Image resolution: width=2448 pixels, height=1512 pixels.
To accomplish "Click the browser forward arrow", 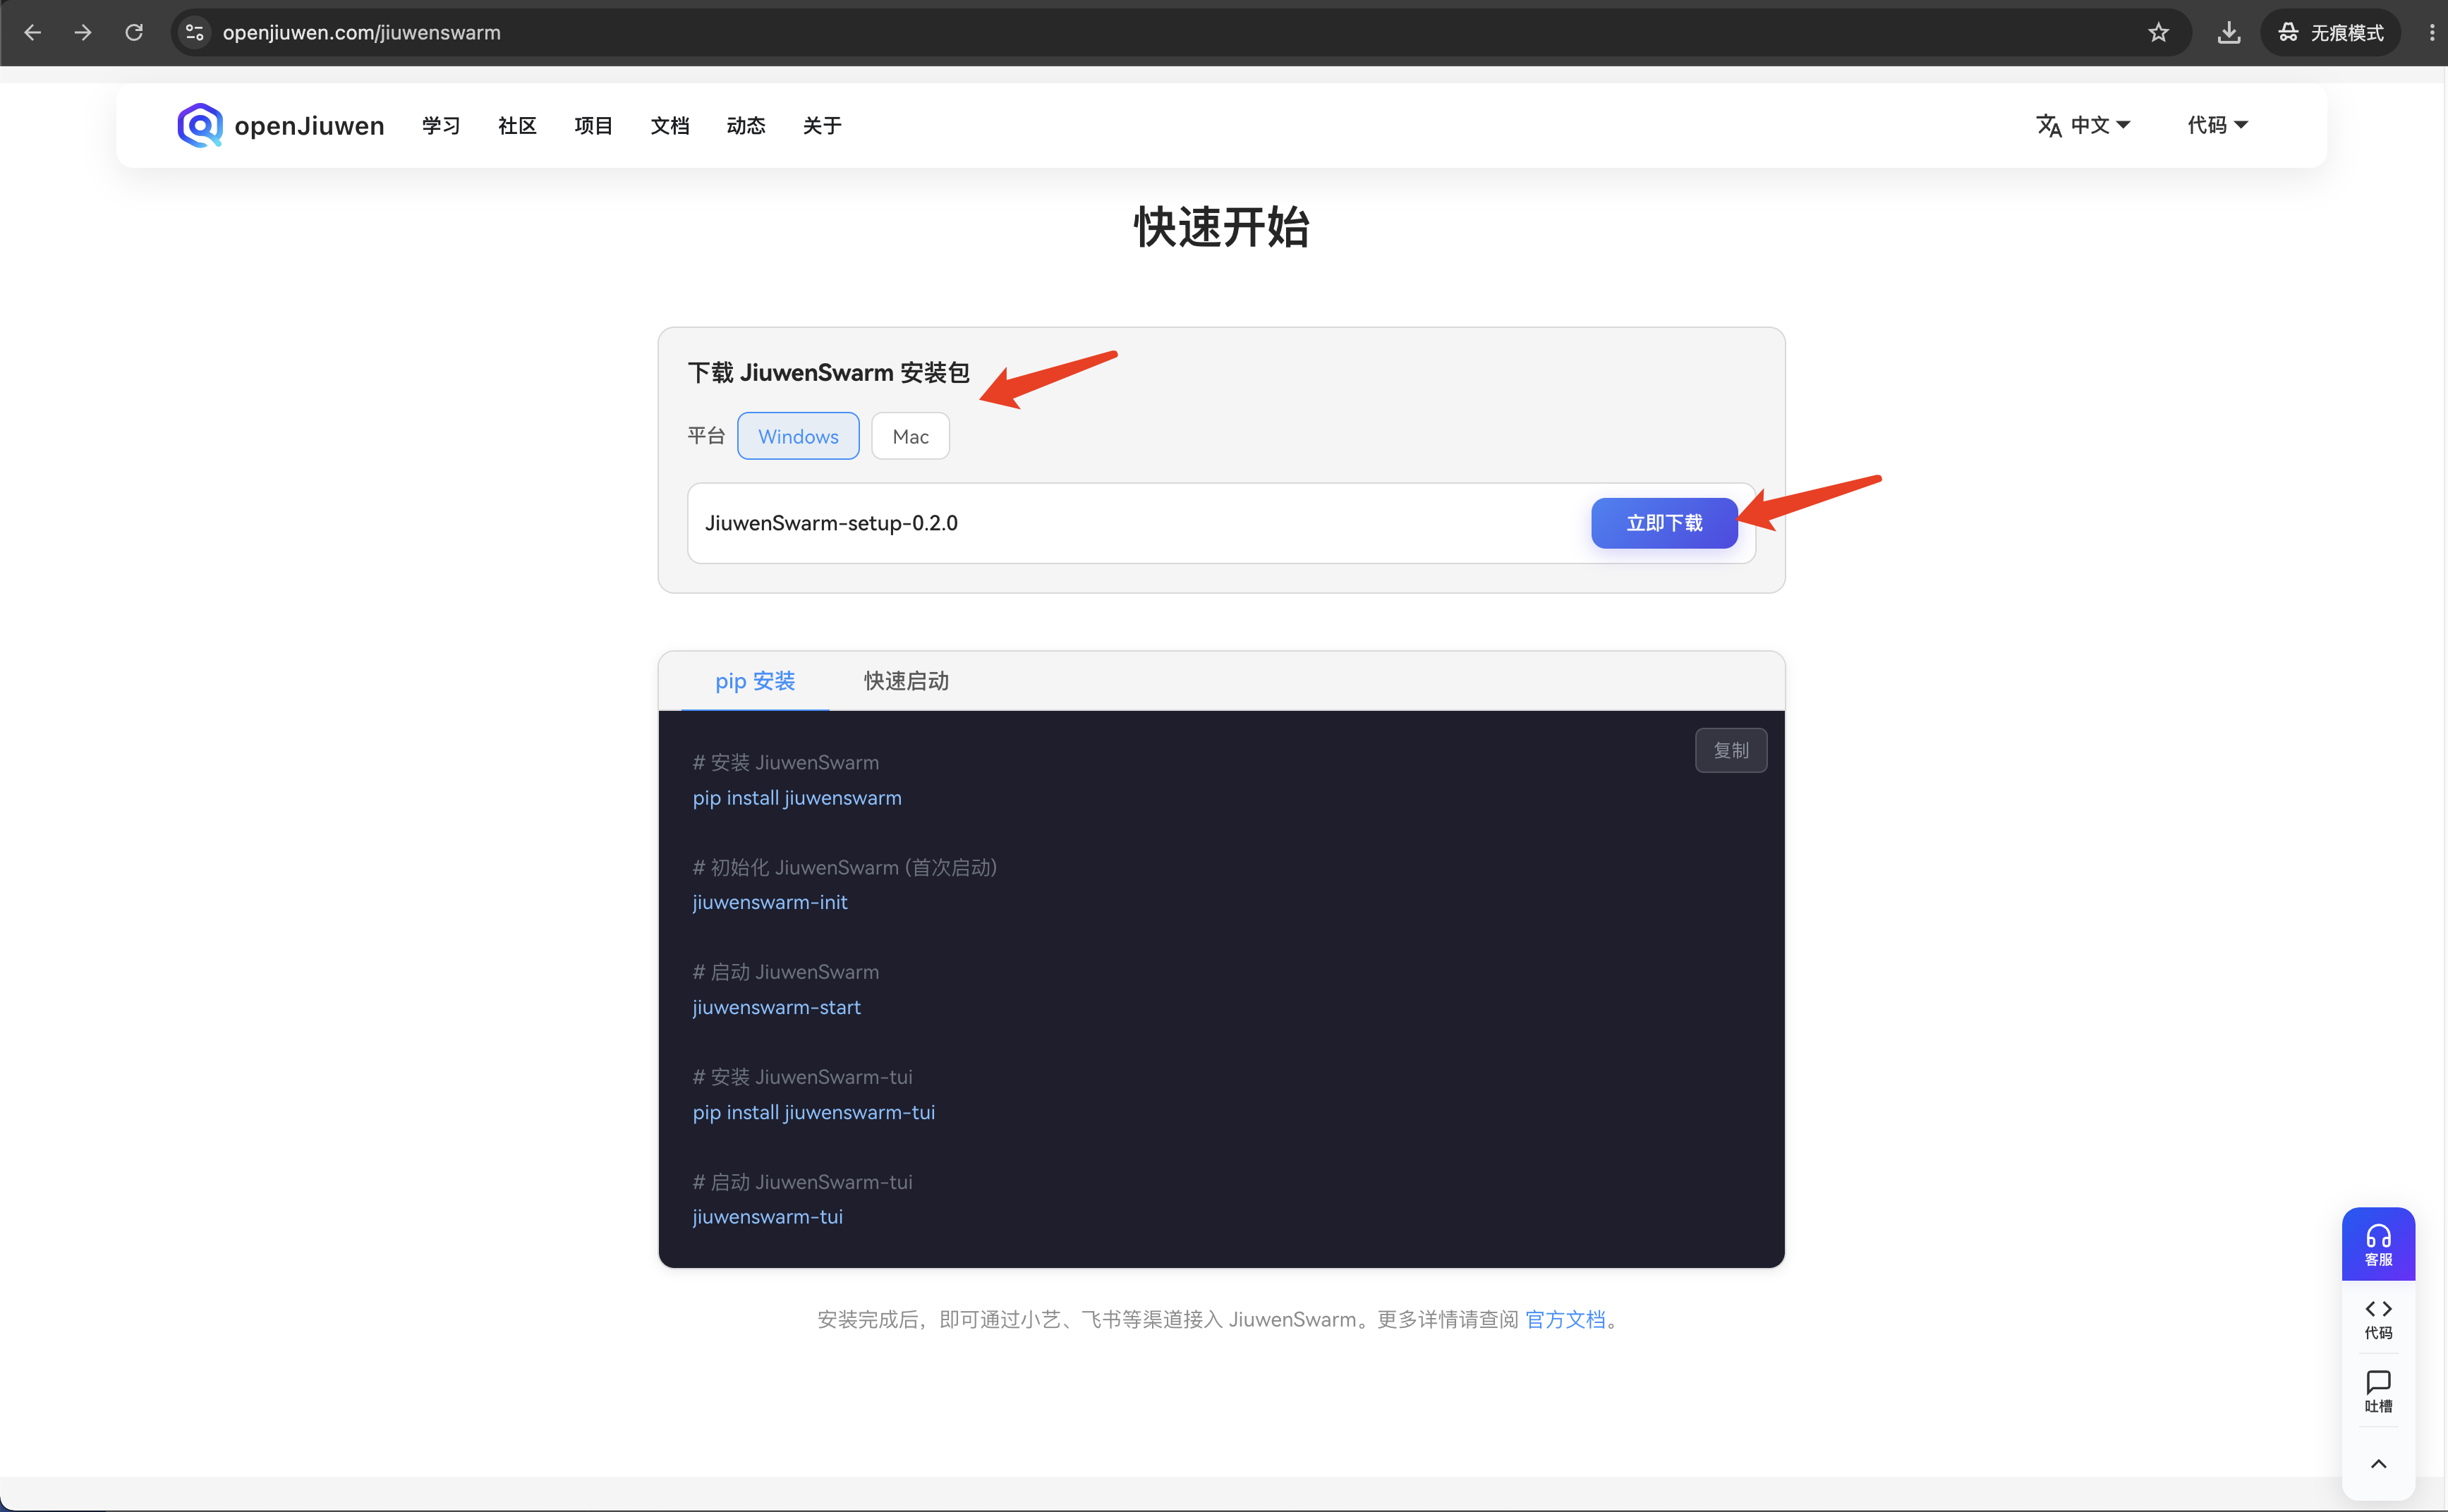I will [83, 33].
